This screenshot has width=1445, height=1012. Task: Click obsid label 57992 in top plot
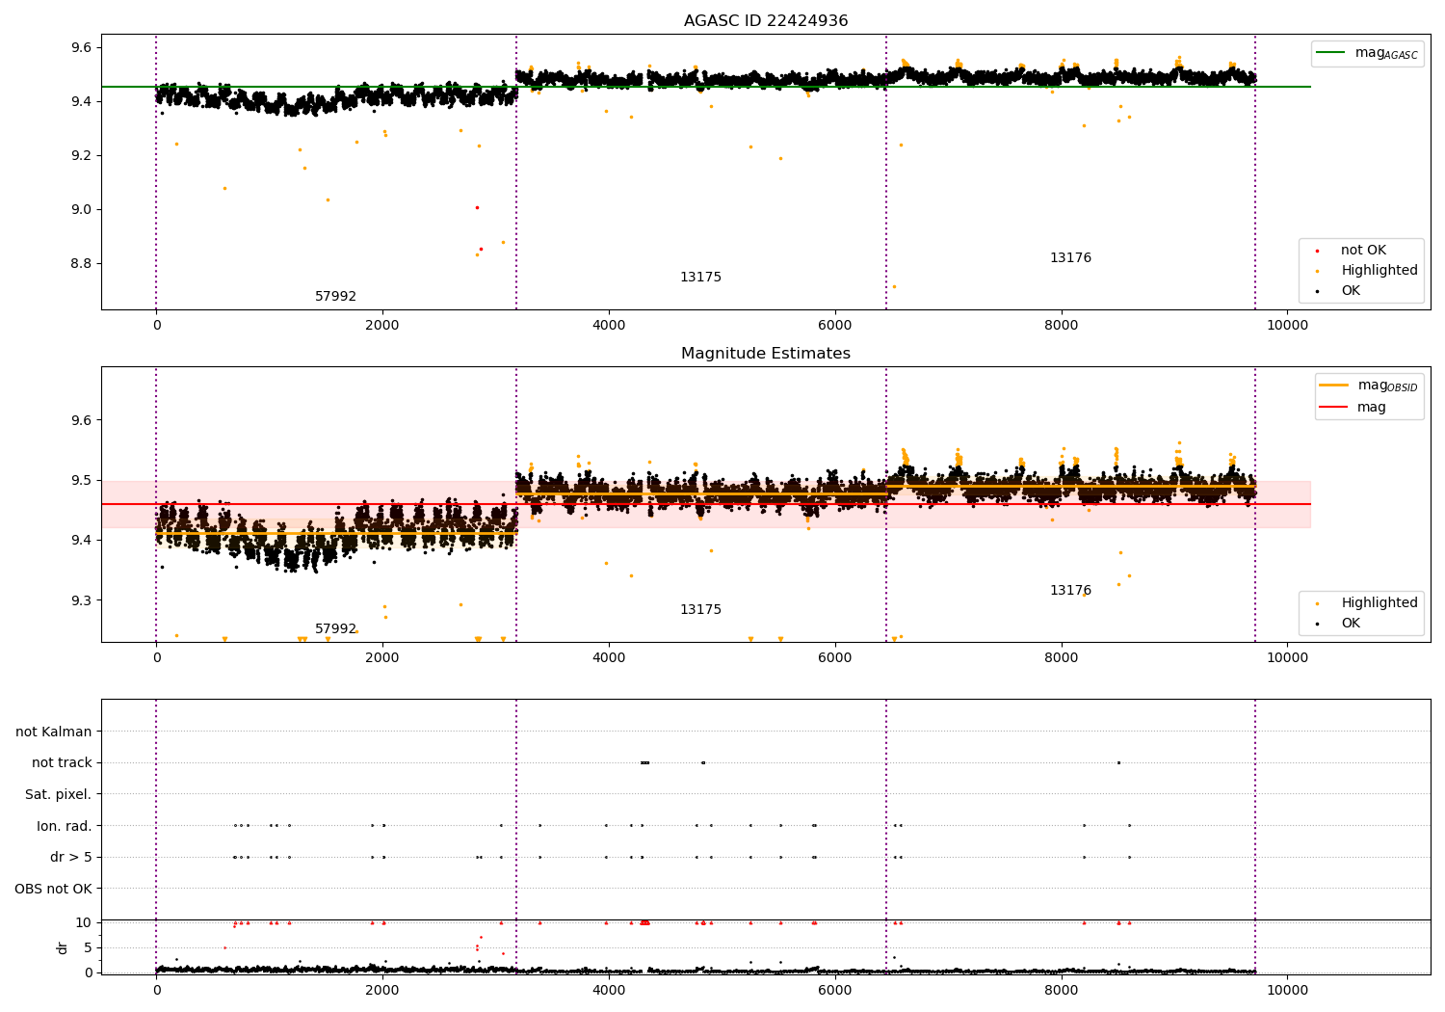335,297
